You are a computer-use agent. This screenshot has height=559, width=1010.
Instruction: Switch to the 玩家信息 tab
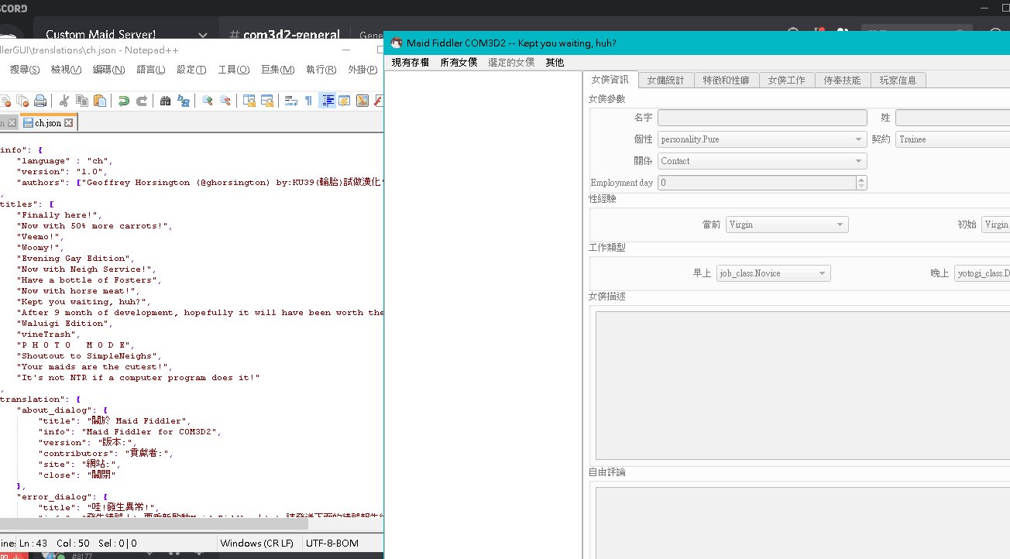click(898, 80)
